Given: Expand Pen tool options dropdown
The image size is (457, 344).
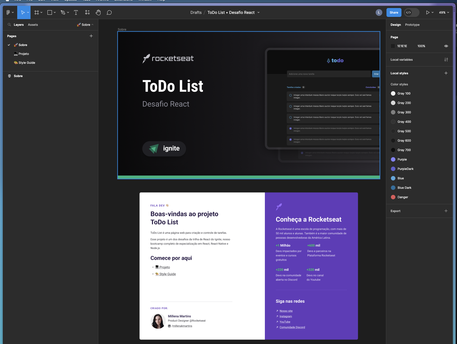Looking at the screenshot, I should click(68, 12).
